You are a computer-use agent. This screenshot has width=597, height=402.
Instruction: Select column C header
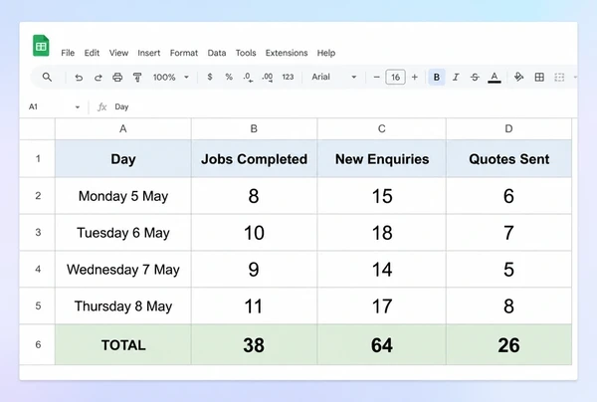381,129
